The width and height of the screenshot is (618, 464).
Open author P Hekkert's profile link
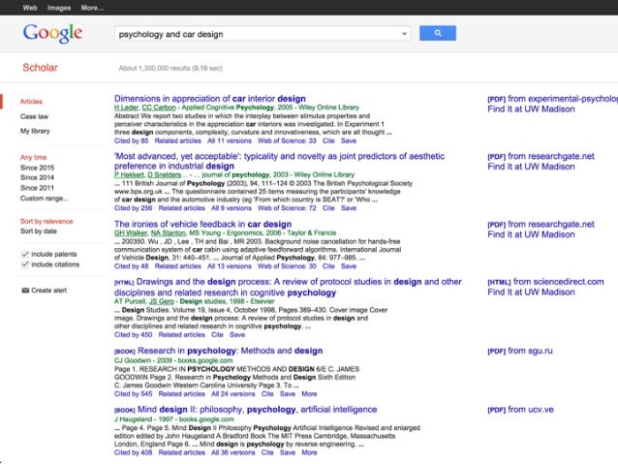pyautogui.click(x=129, y=174)
